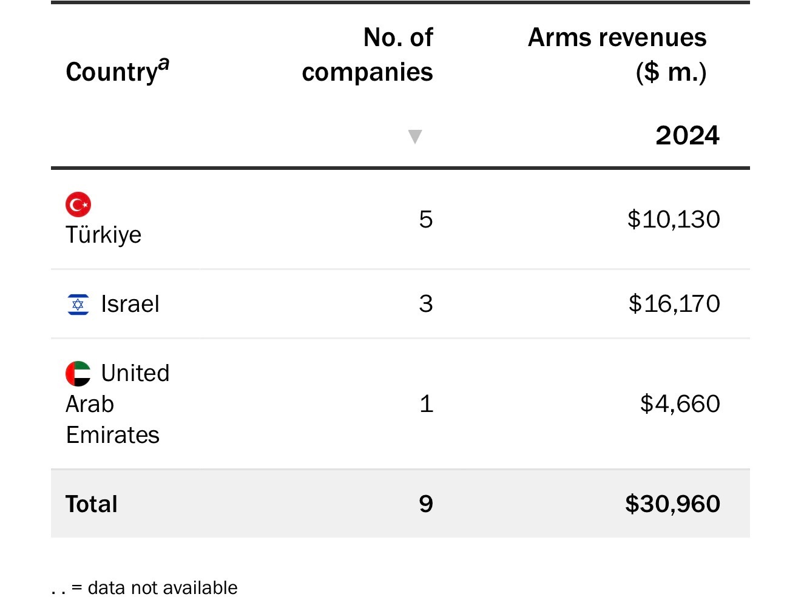Screen dimensions: 801x611
Task: Click the Country column header
Action: (111, 72)
